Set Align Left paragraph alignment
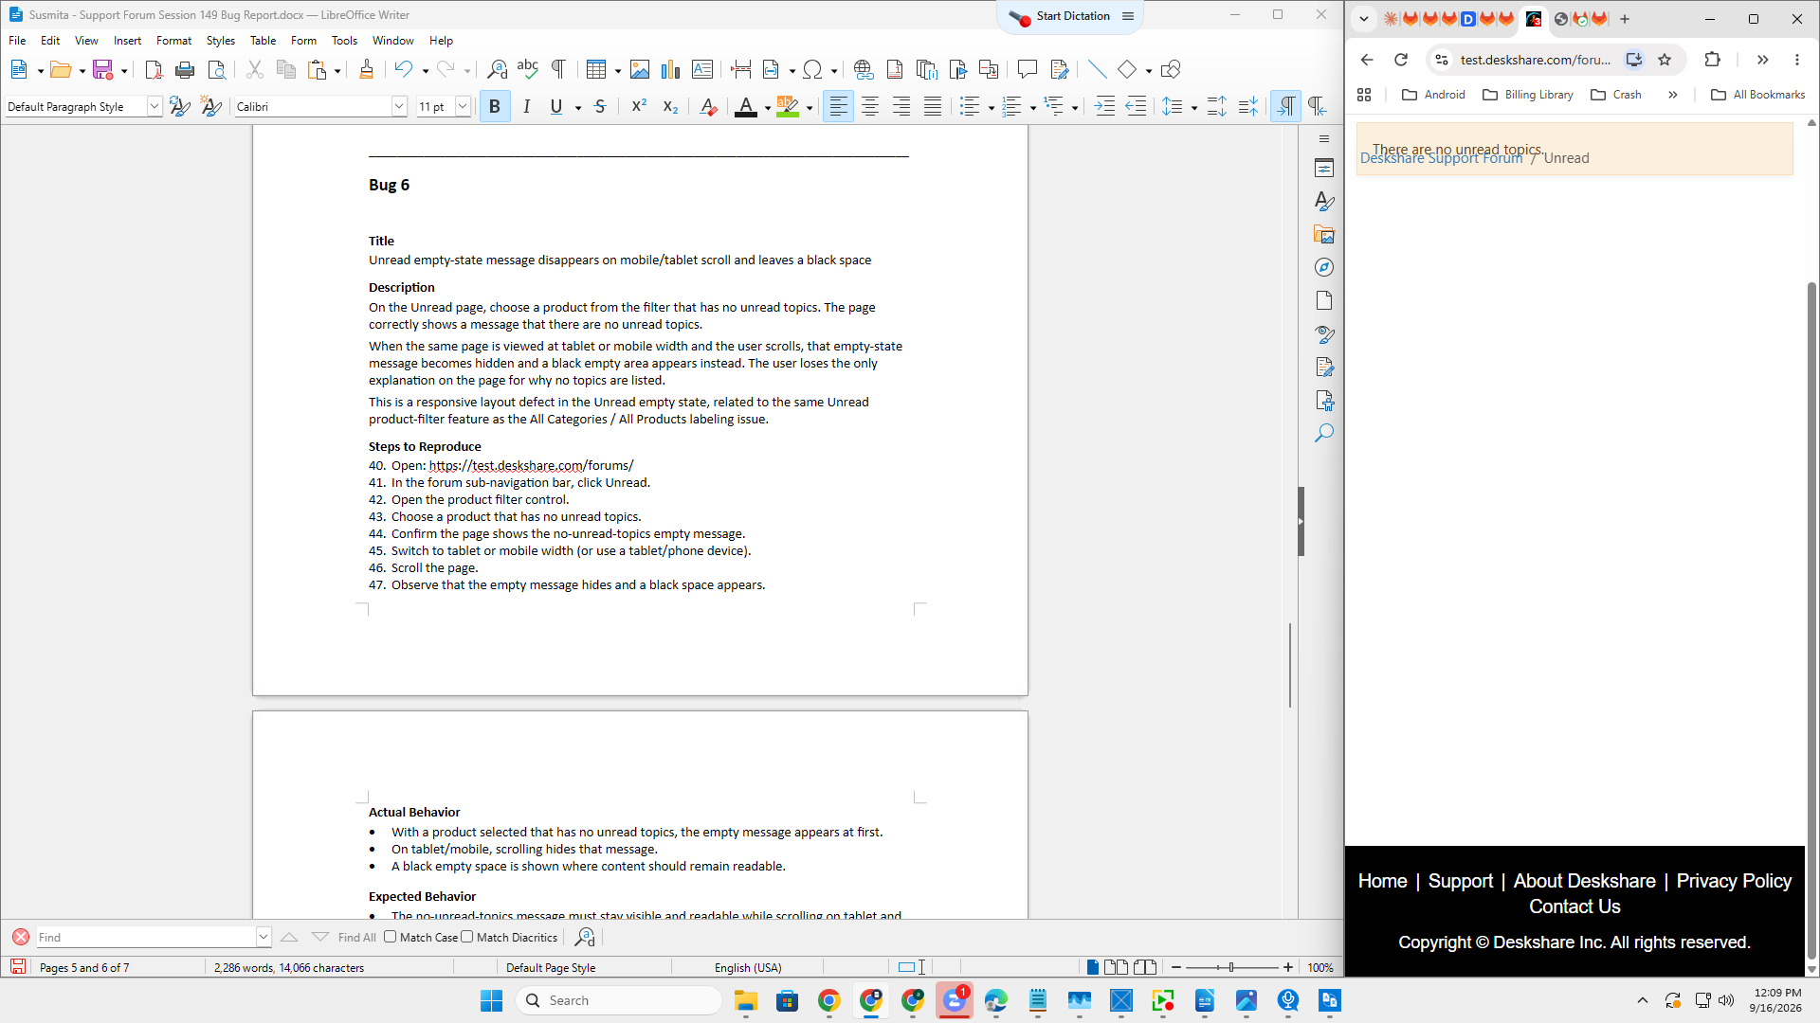The image size is (1820, 1023). coord(838,107)
